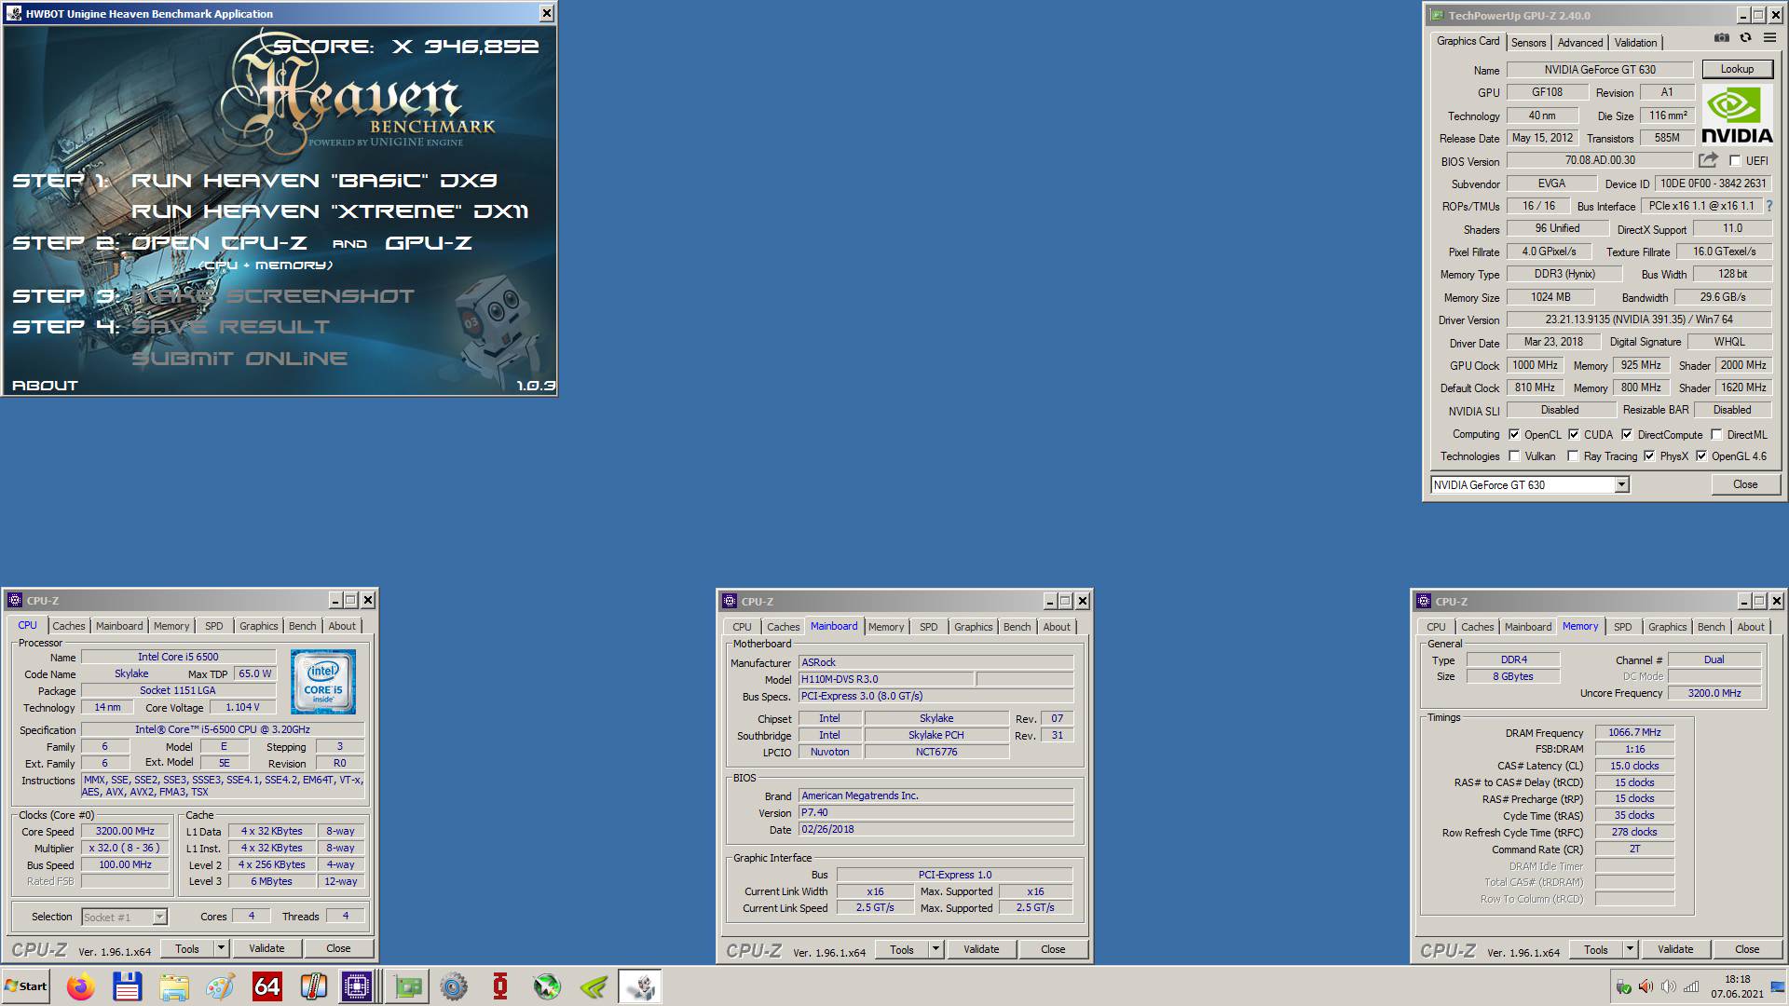
Task: Switch to GPU-Z green card taskbar icon
Action: (407, 986)
